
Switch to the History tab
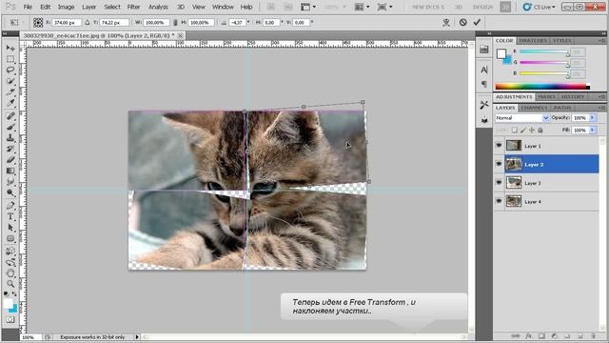pyautogui.click(x=573, y=96)
